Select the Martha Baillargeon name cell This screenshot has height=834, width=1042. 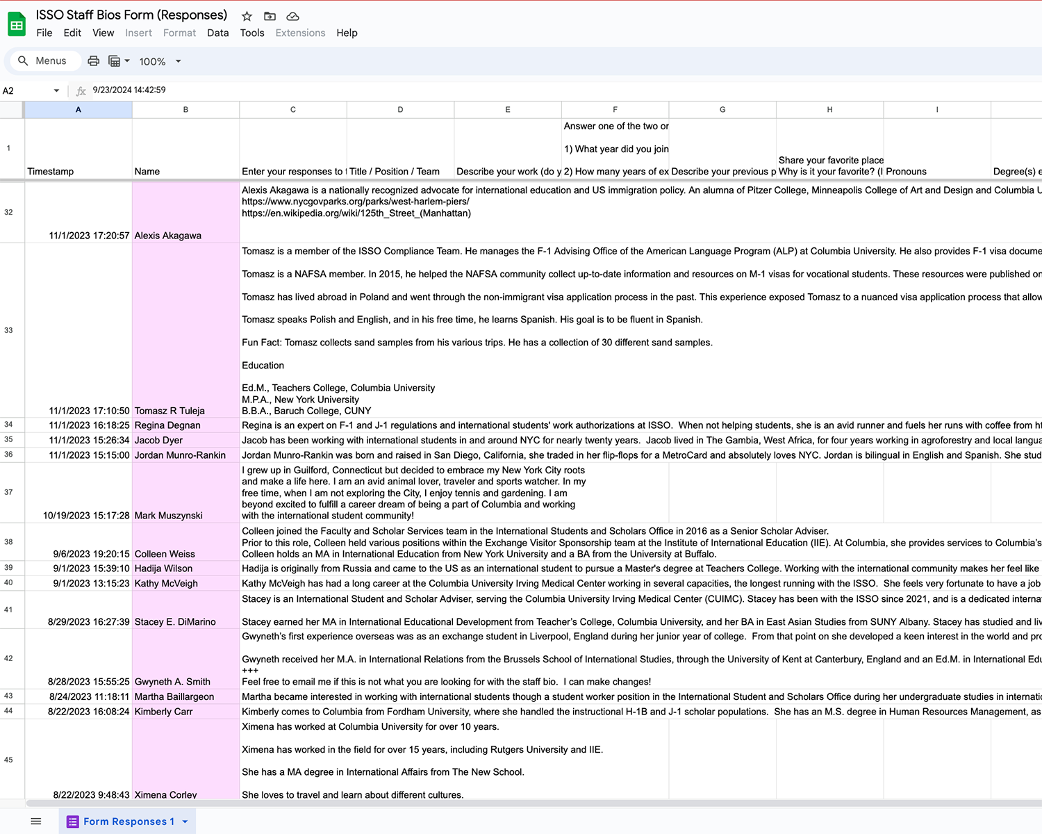click(185, 696)
